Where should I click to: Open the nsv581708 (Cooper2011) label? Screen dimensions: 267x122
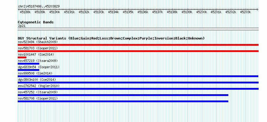click(x=38, y=98)
